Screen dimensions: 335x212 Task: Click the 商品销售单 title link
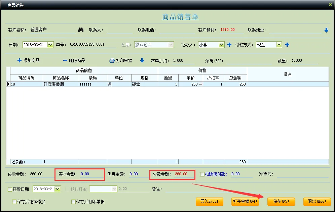pyautogui.click(x=180, y=17)
